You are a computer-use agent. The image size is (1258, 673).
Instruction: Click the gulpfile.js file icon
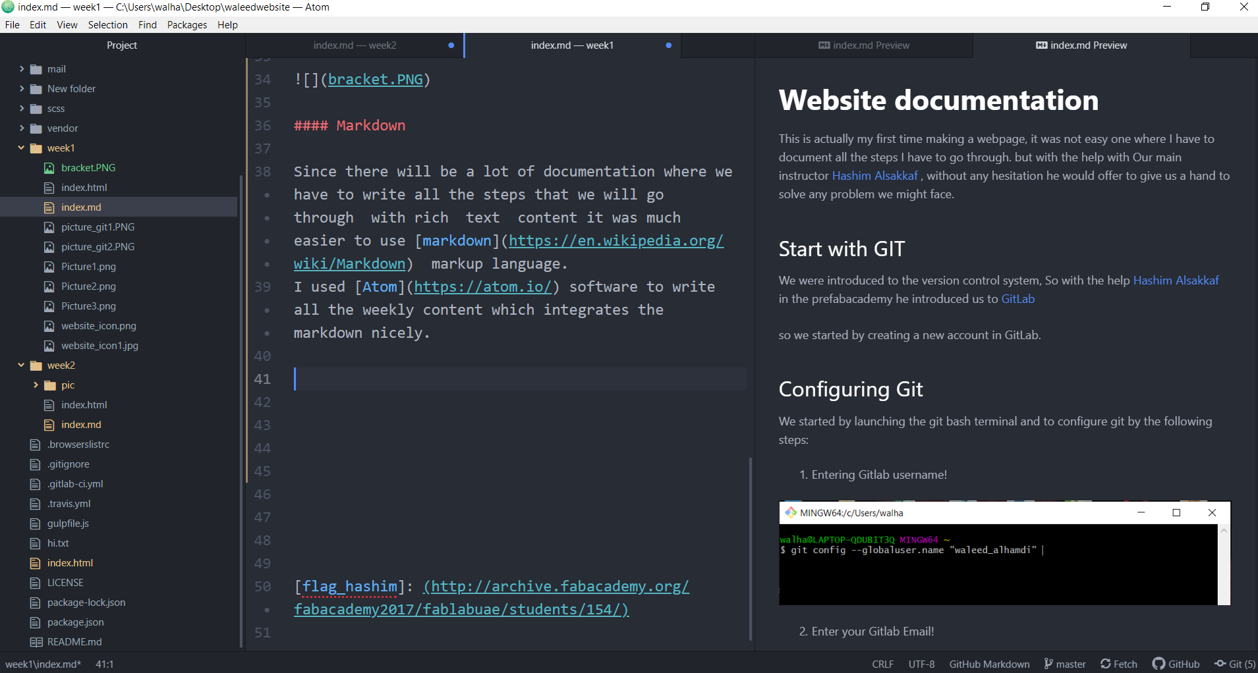tap(36, 524)
